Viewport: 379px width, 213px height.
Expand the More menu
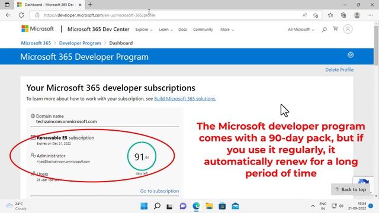click(x=227, y=30)
